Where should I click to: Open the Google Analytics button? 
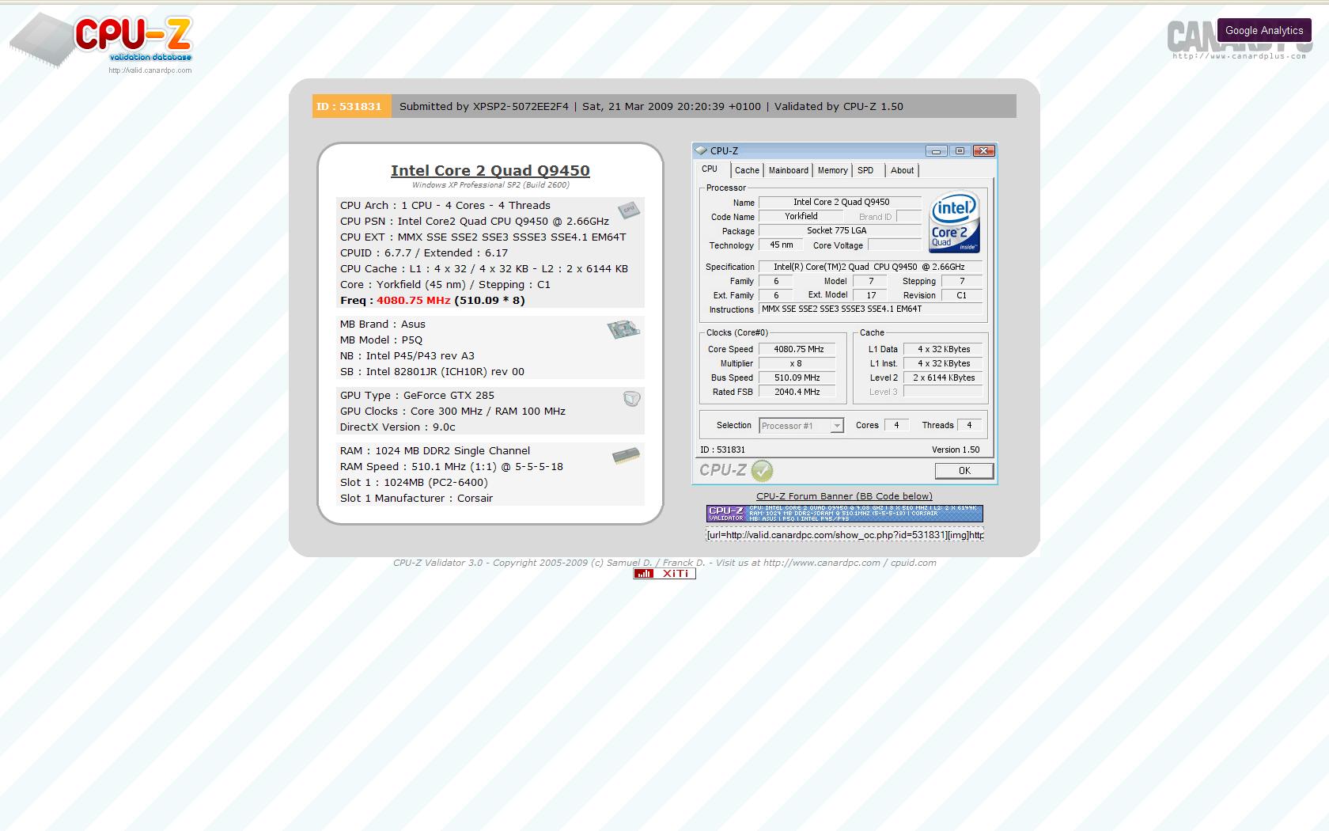(1263, 30)
